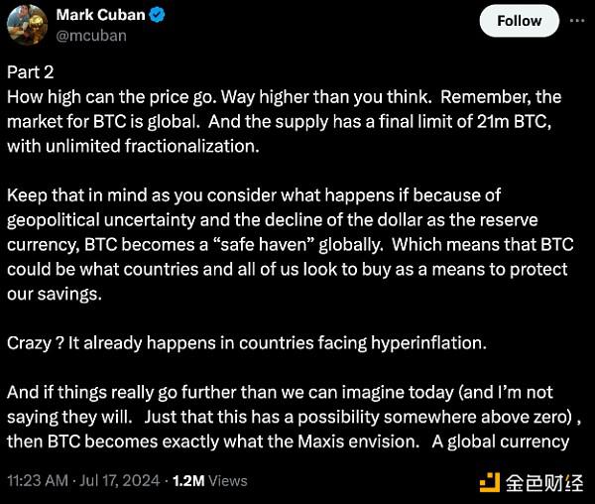
Task: Open the three-dot more options menu
Action: 577,21
